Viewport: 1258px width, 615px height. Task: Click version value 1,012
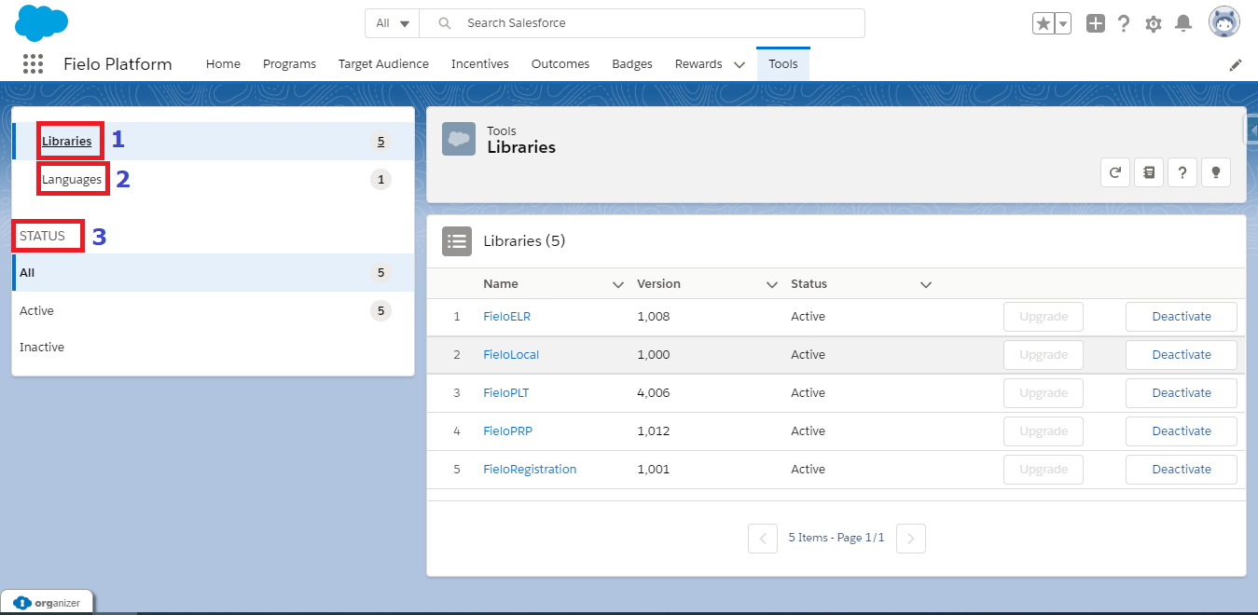[653, 431]
